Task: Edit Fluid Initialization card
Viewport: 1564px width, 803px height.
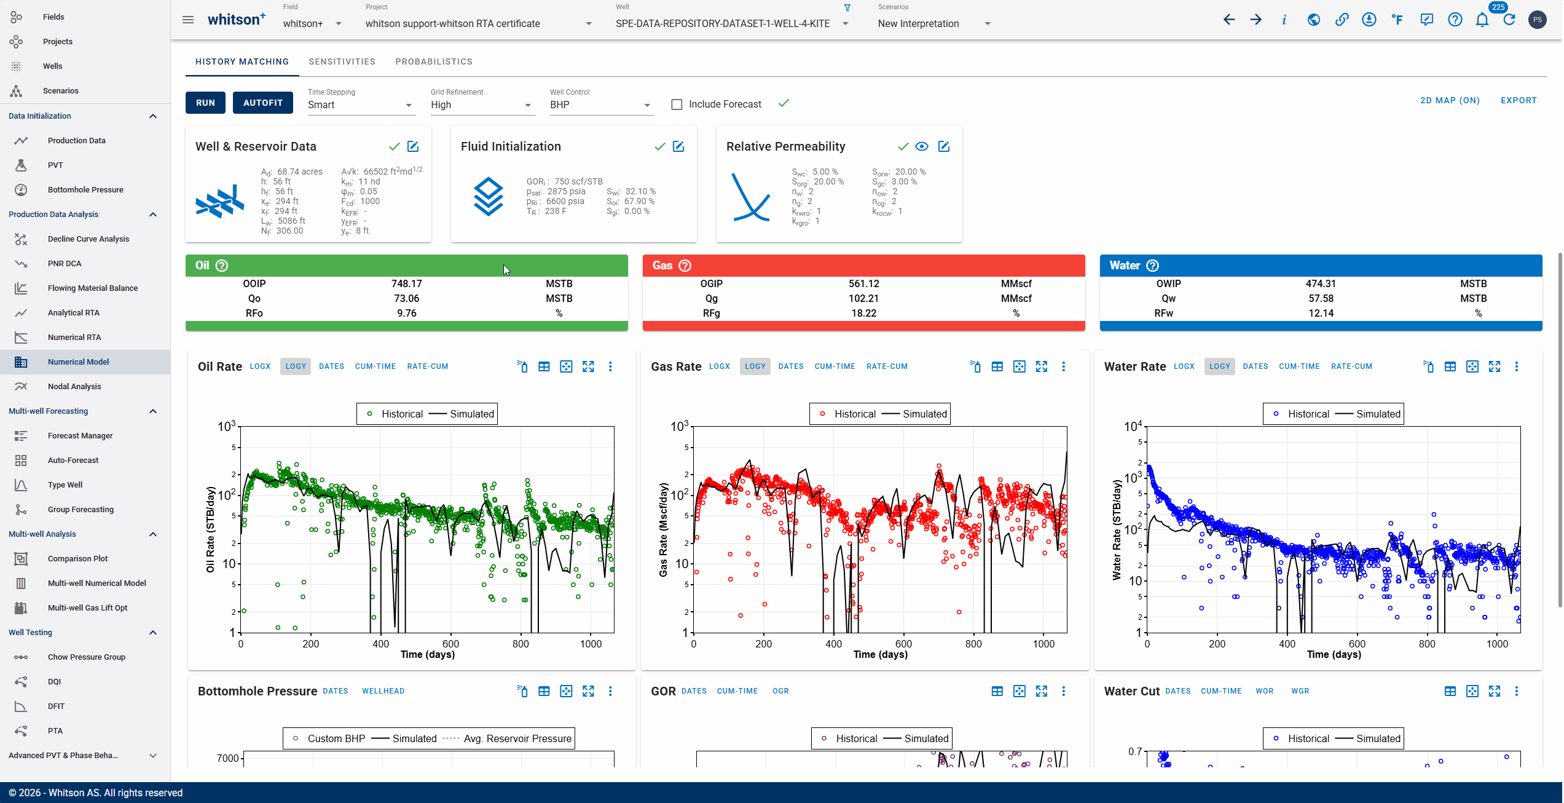Action: (x=678, y=146)
